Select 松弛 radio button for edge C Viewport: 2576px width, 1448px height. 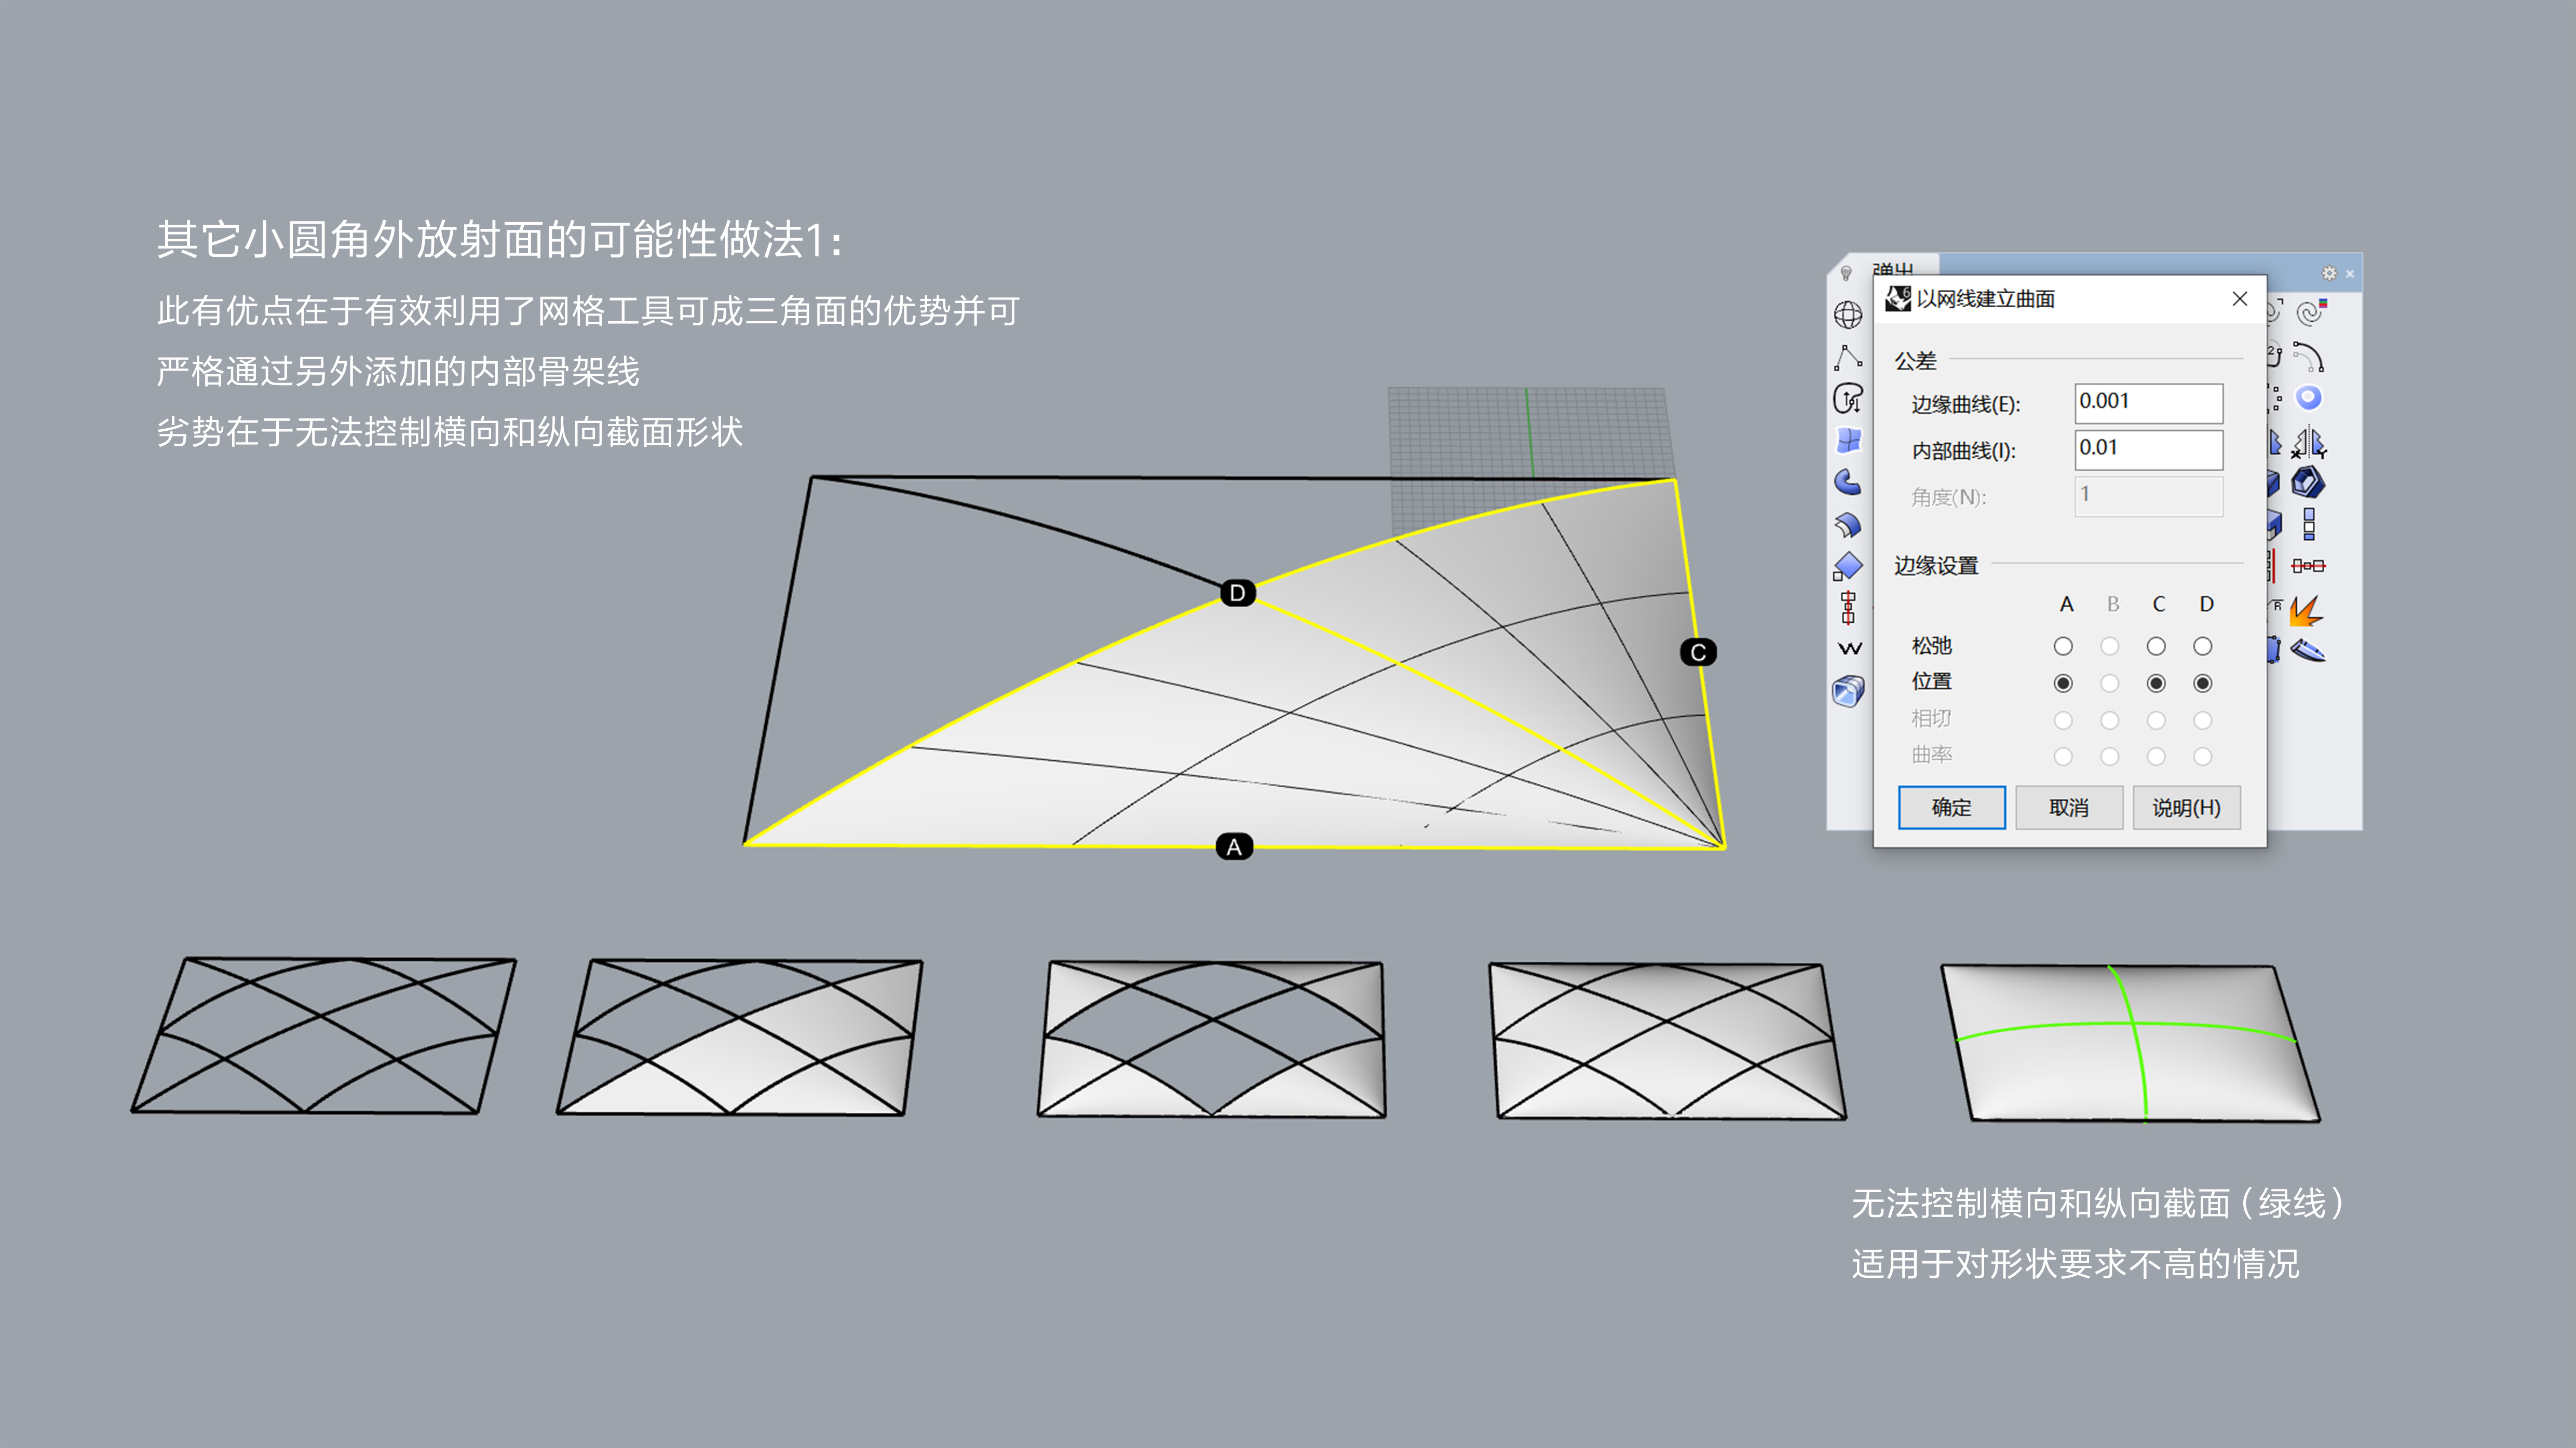2157,646
